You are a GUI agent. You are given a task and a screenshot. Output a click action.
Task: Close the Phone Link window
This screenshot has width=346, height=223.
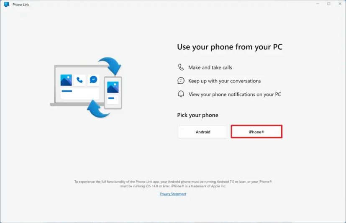(x=340, y=4)
